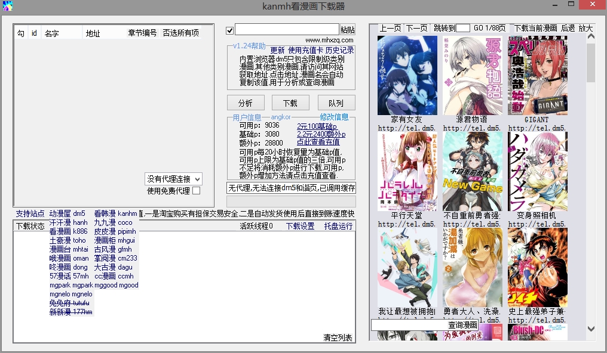The image size is (607, 353).
Task: Select the mggood site entry
Action: tap(117, 285)
